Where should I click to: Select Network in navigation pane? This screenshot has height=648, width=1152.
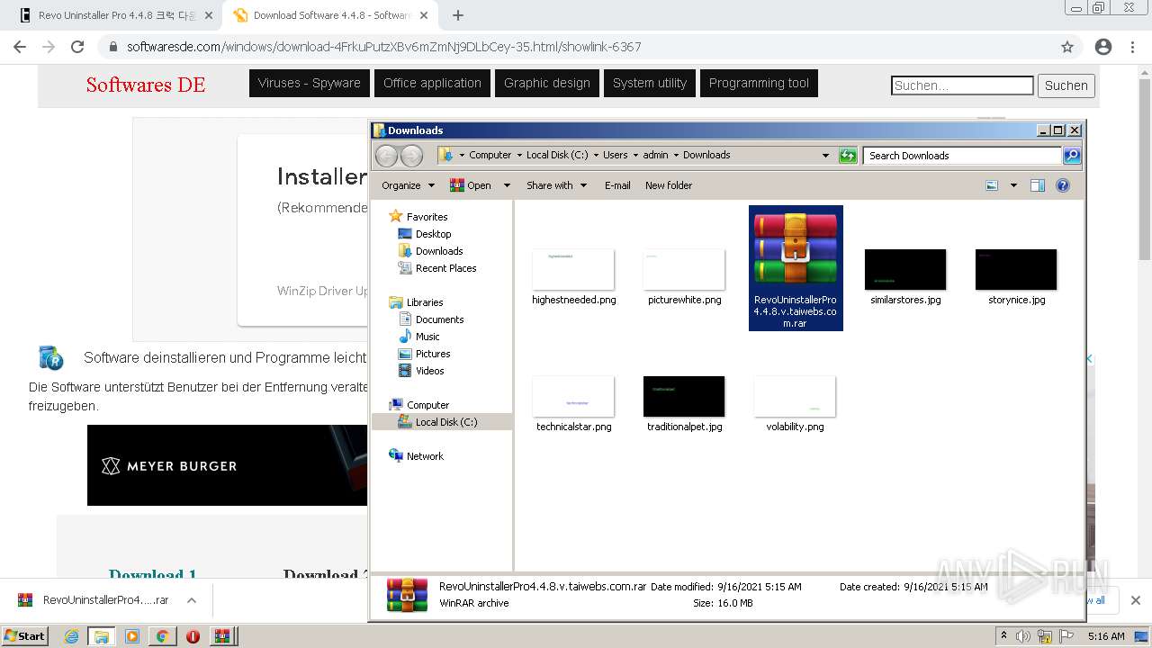point(425,456)
